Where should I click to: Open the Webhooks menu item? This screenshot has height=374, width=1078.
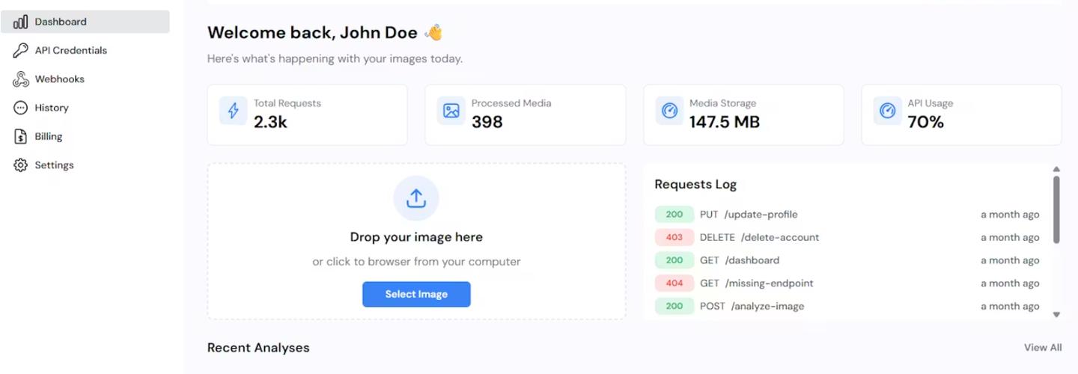click(59, 79)
